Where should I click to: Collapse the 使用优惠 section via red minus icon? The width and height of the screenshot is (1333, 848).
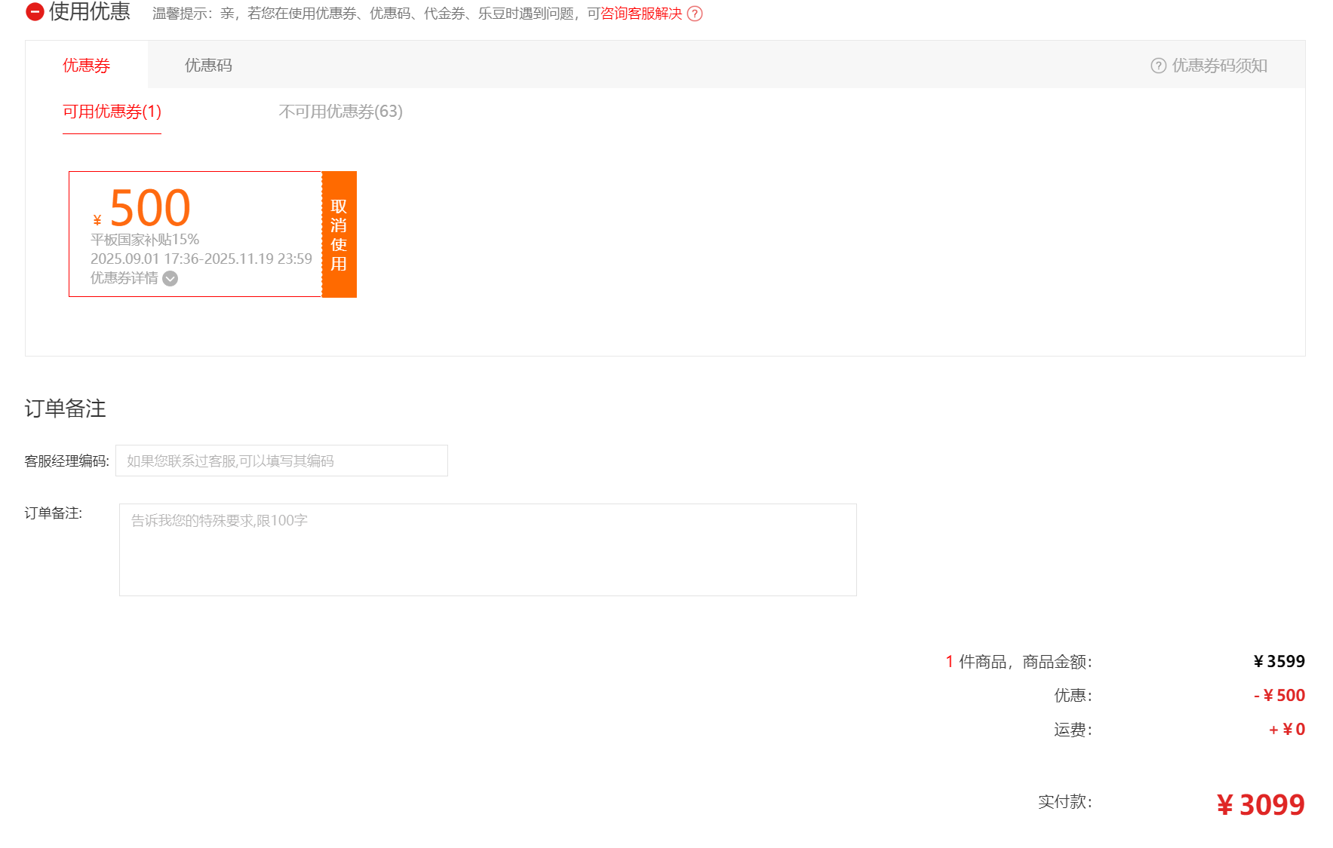coord(35,11)
